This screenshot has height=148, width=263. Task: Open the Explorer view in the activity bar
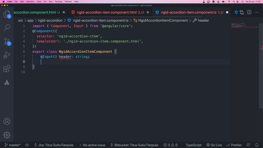(7, 14)
